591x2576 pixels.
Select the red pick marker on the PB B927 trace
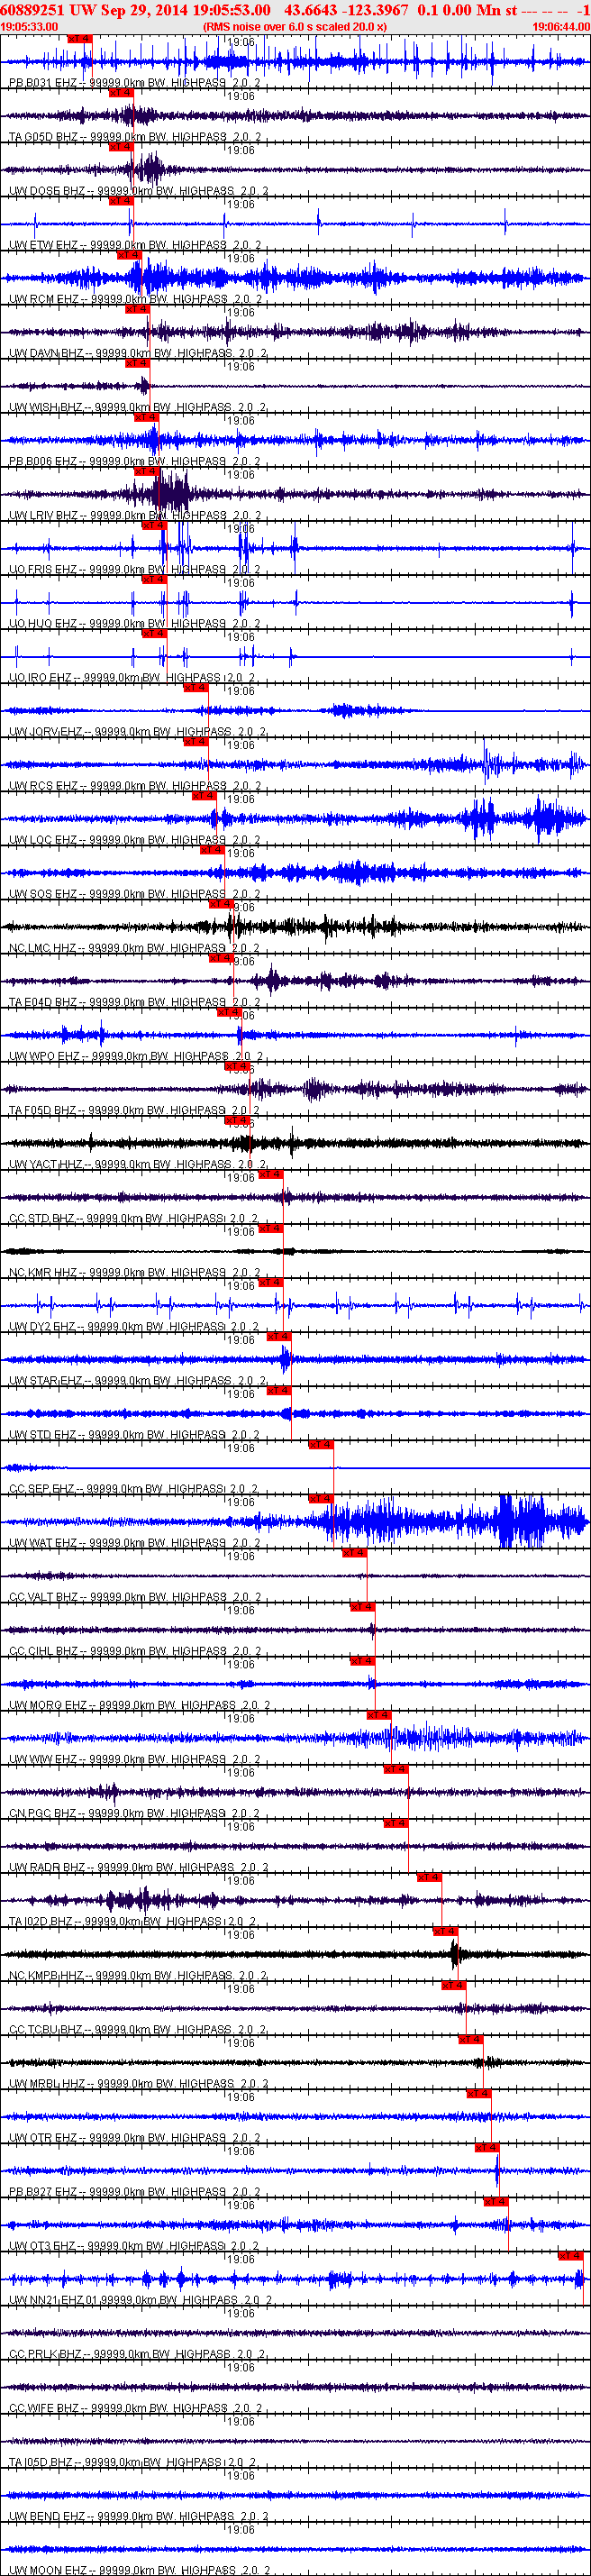pyautogui.click(x=487, y=2148)
